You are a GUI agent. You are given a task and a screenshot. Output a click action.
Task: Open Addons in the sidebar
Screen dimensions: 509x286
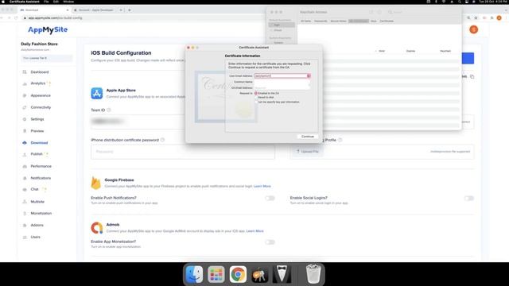(x=37, y=225)
